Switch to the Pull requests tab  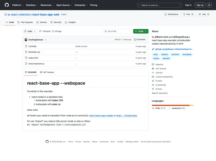click(25, 22)
